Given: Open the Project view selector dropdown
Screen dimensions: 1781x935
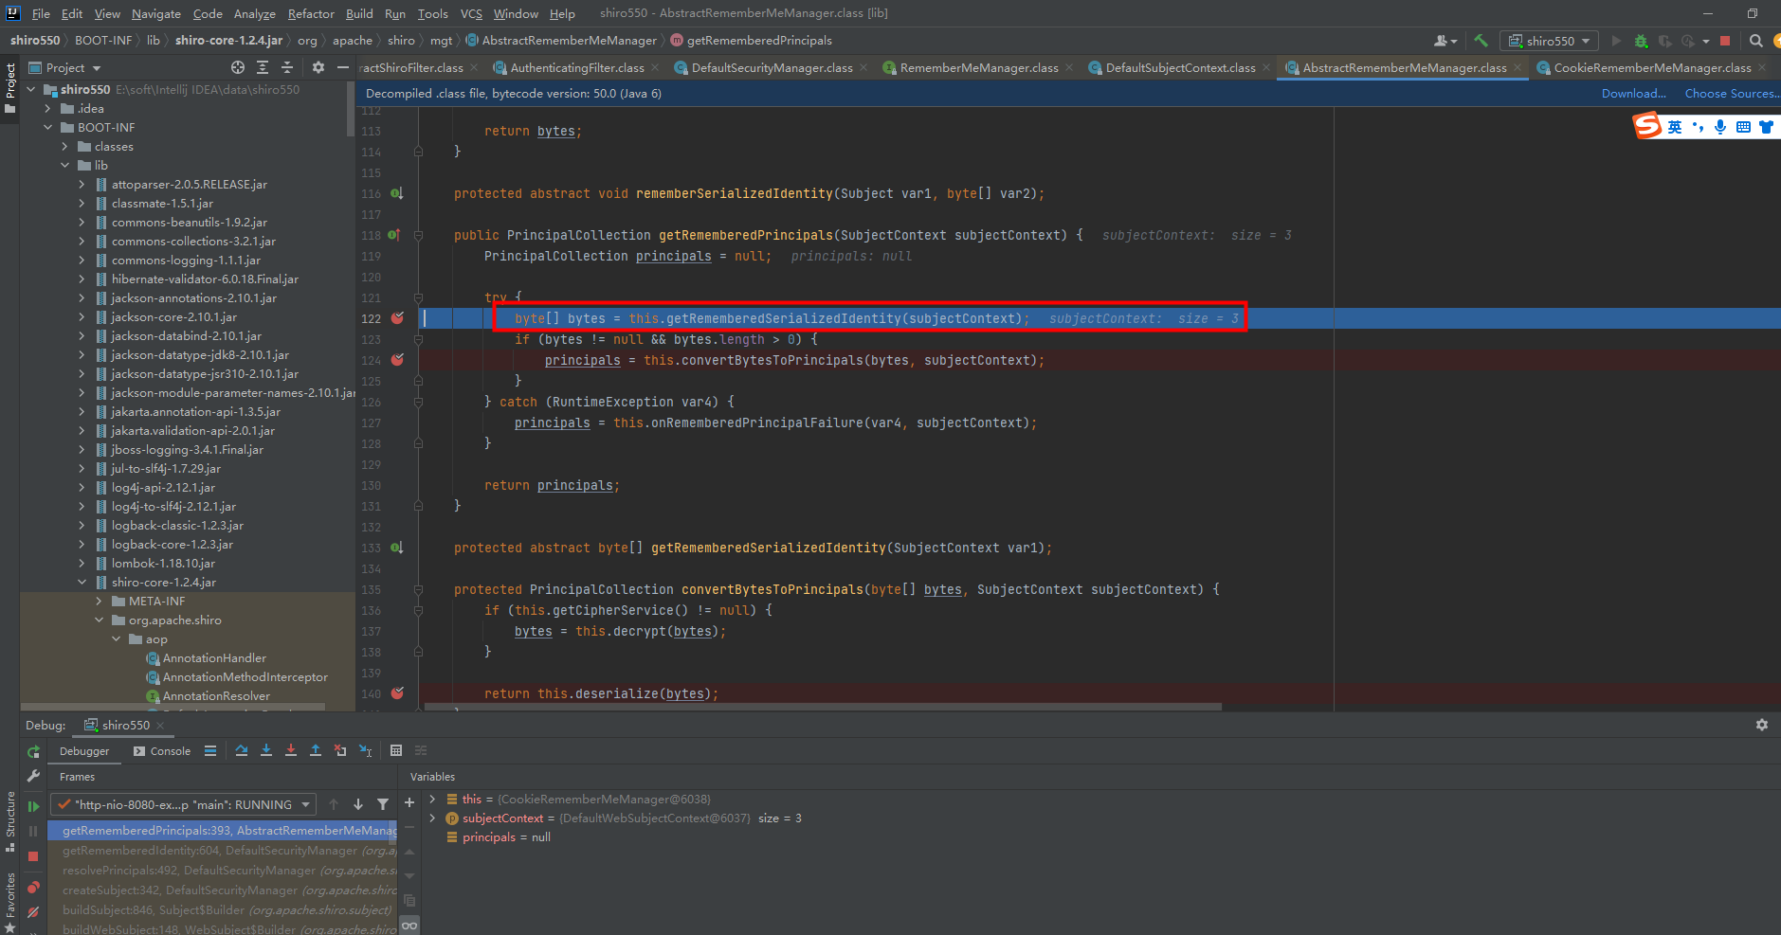Looking at the screenshot, I should (64, 67).
